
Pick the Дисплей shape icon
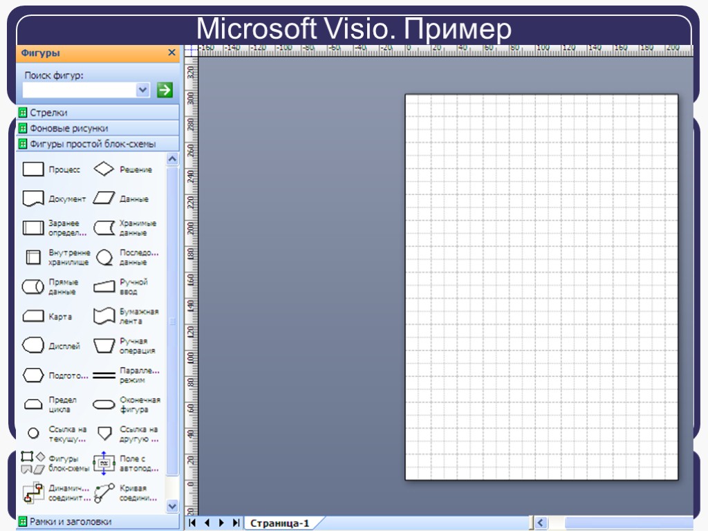pos(33,346)
